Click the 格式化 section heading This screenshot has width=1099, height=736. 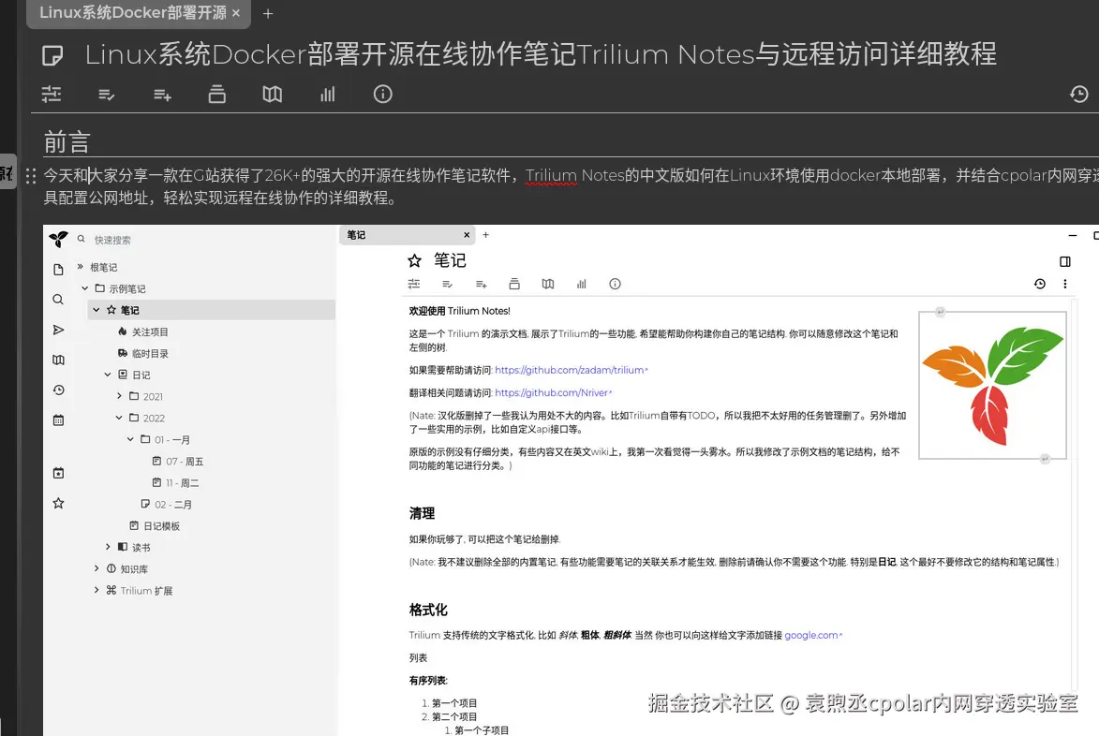pos(428,610)
